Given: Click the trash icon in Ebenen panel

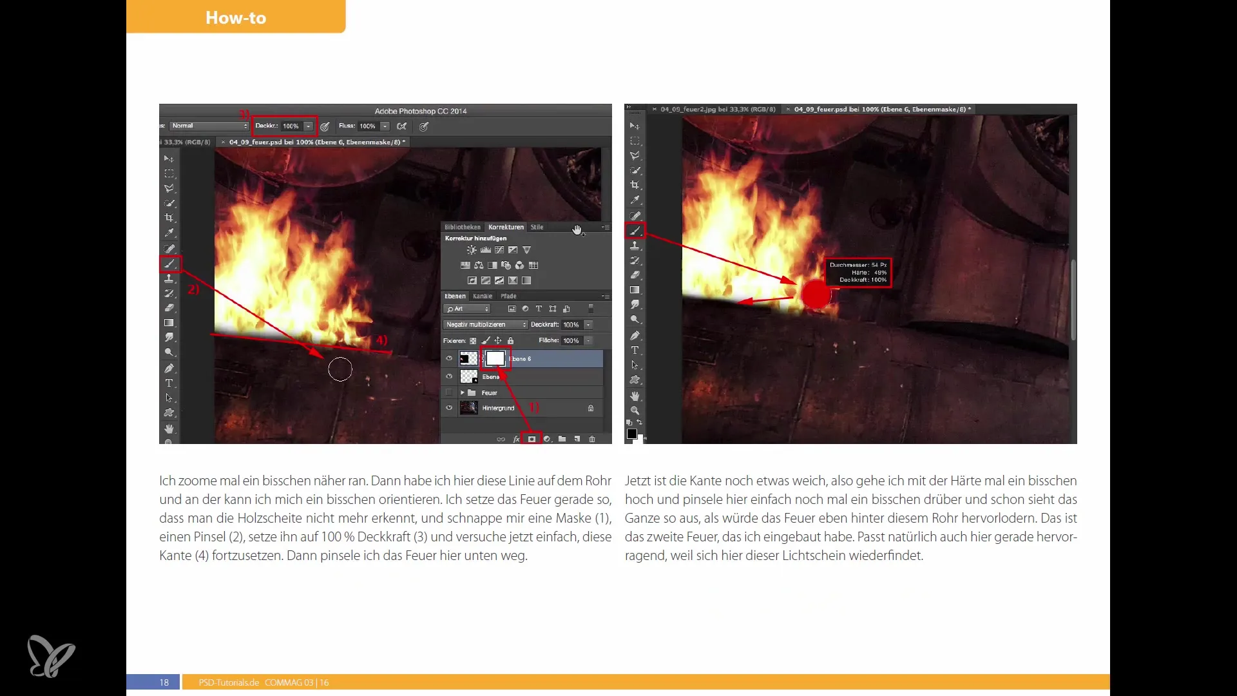Looking at the screenshot, I should coord(592,439).
